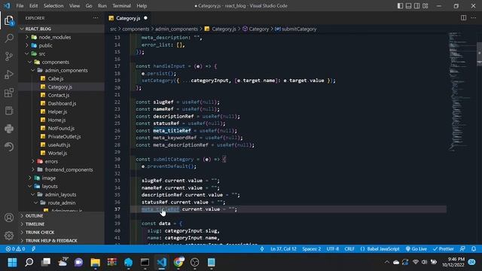Click Go Live in status bar
Image resolution: width=482 pixels, height=271 pixels.
coord(416,249)
